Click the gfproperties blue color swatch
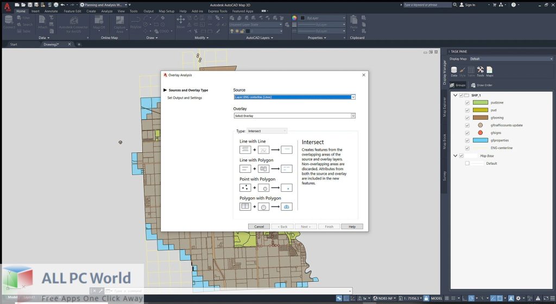Image resolution: width=556 pixels, height=304 pixels. (481, 140)
